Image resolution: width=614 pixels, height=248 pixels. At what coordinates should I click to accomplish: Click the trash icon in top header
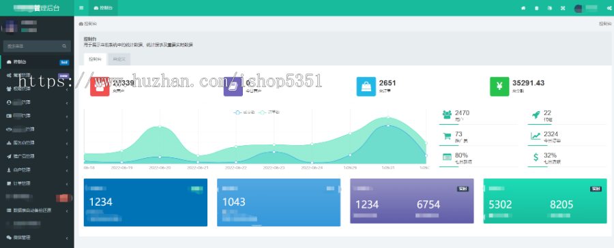[x=536, y=7]
